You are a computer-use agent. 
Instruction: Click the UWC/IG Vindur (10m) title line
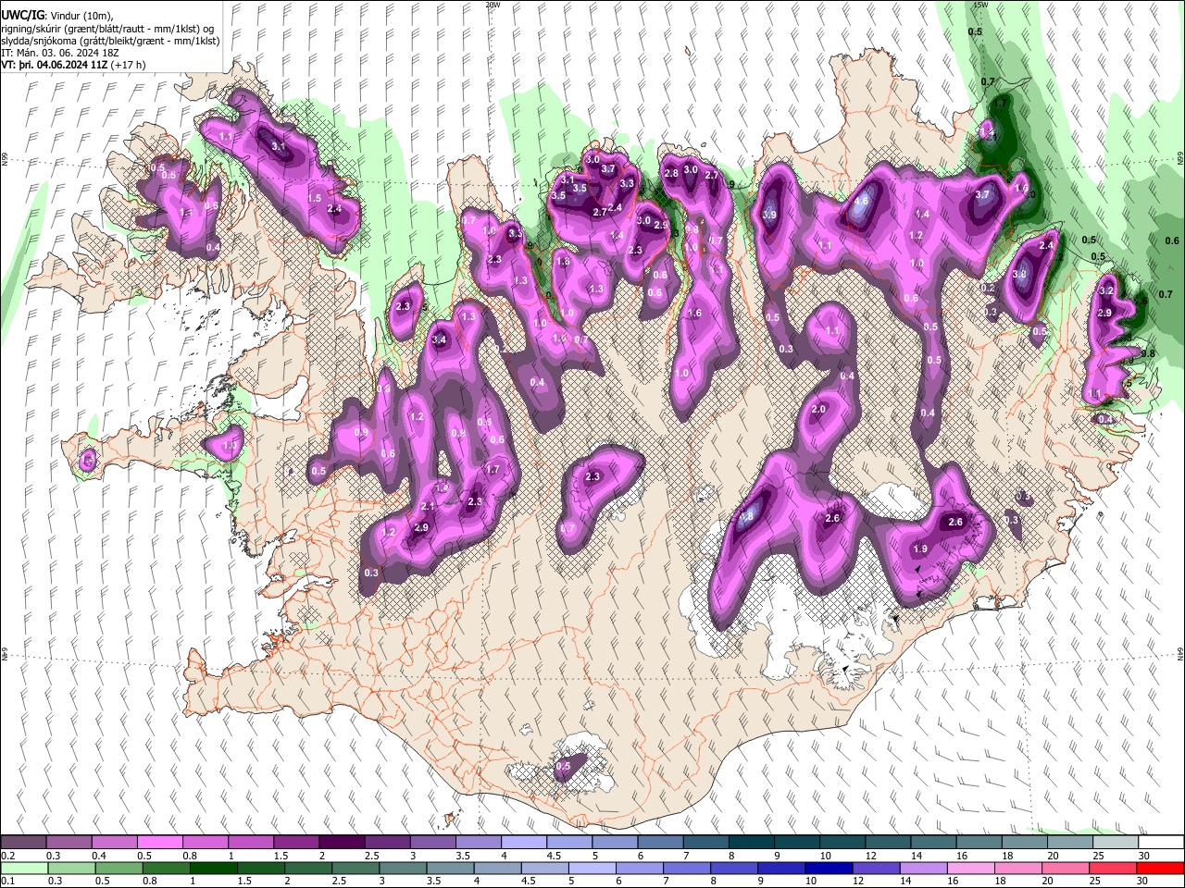(x=56, y=16)
